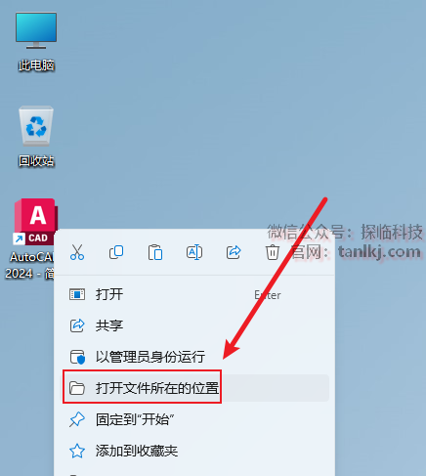
Task: Click the Cut scissors icon
Action: pyautogui.click(x=77, y=252)
